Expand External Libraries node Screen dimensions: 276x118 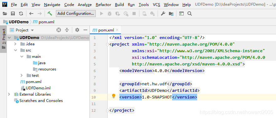click(x=9, y=94)
